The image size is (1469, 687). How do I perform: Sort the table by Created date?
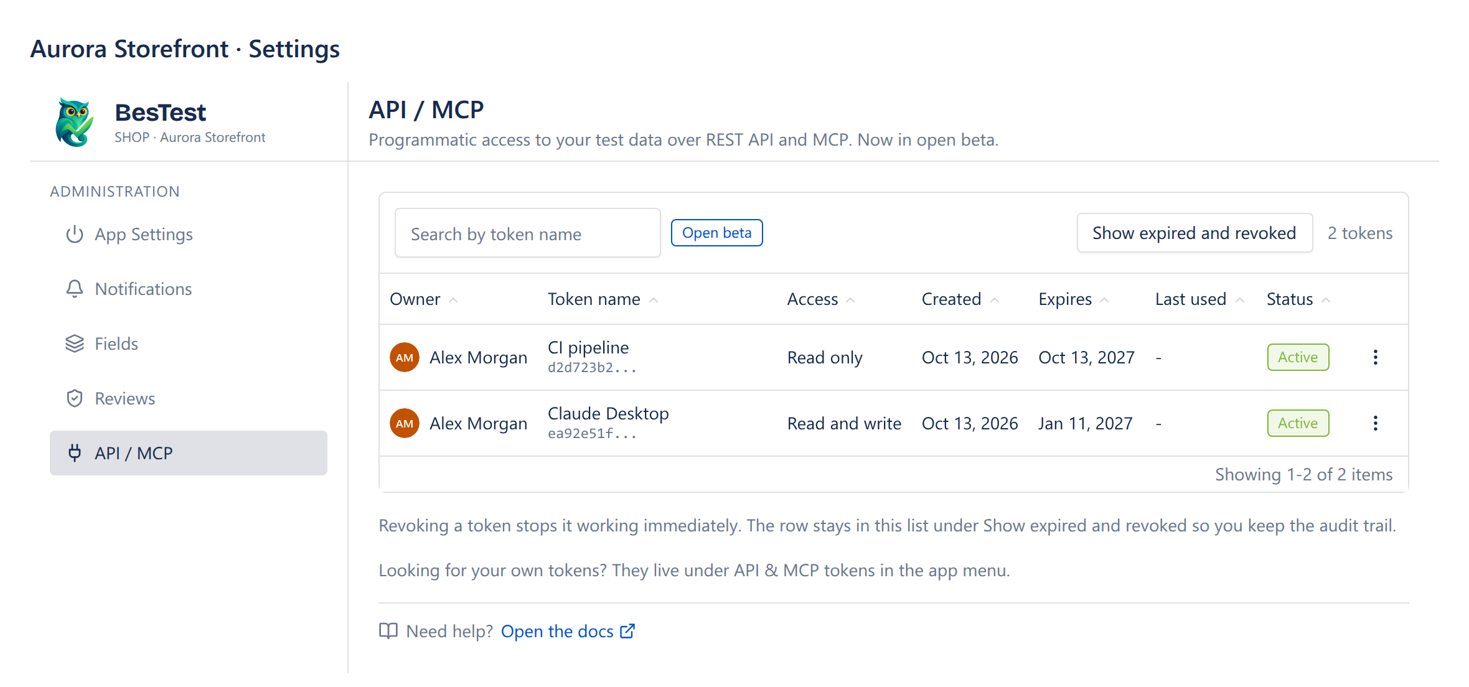[960, 299]
